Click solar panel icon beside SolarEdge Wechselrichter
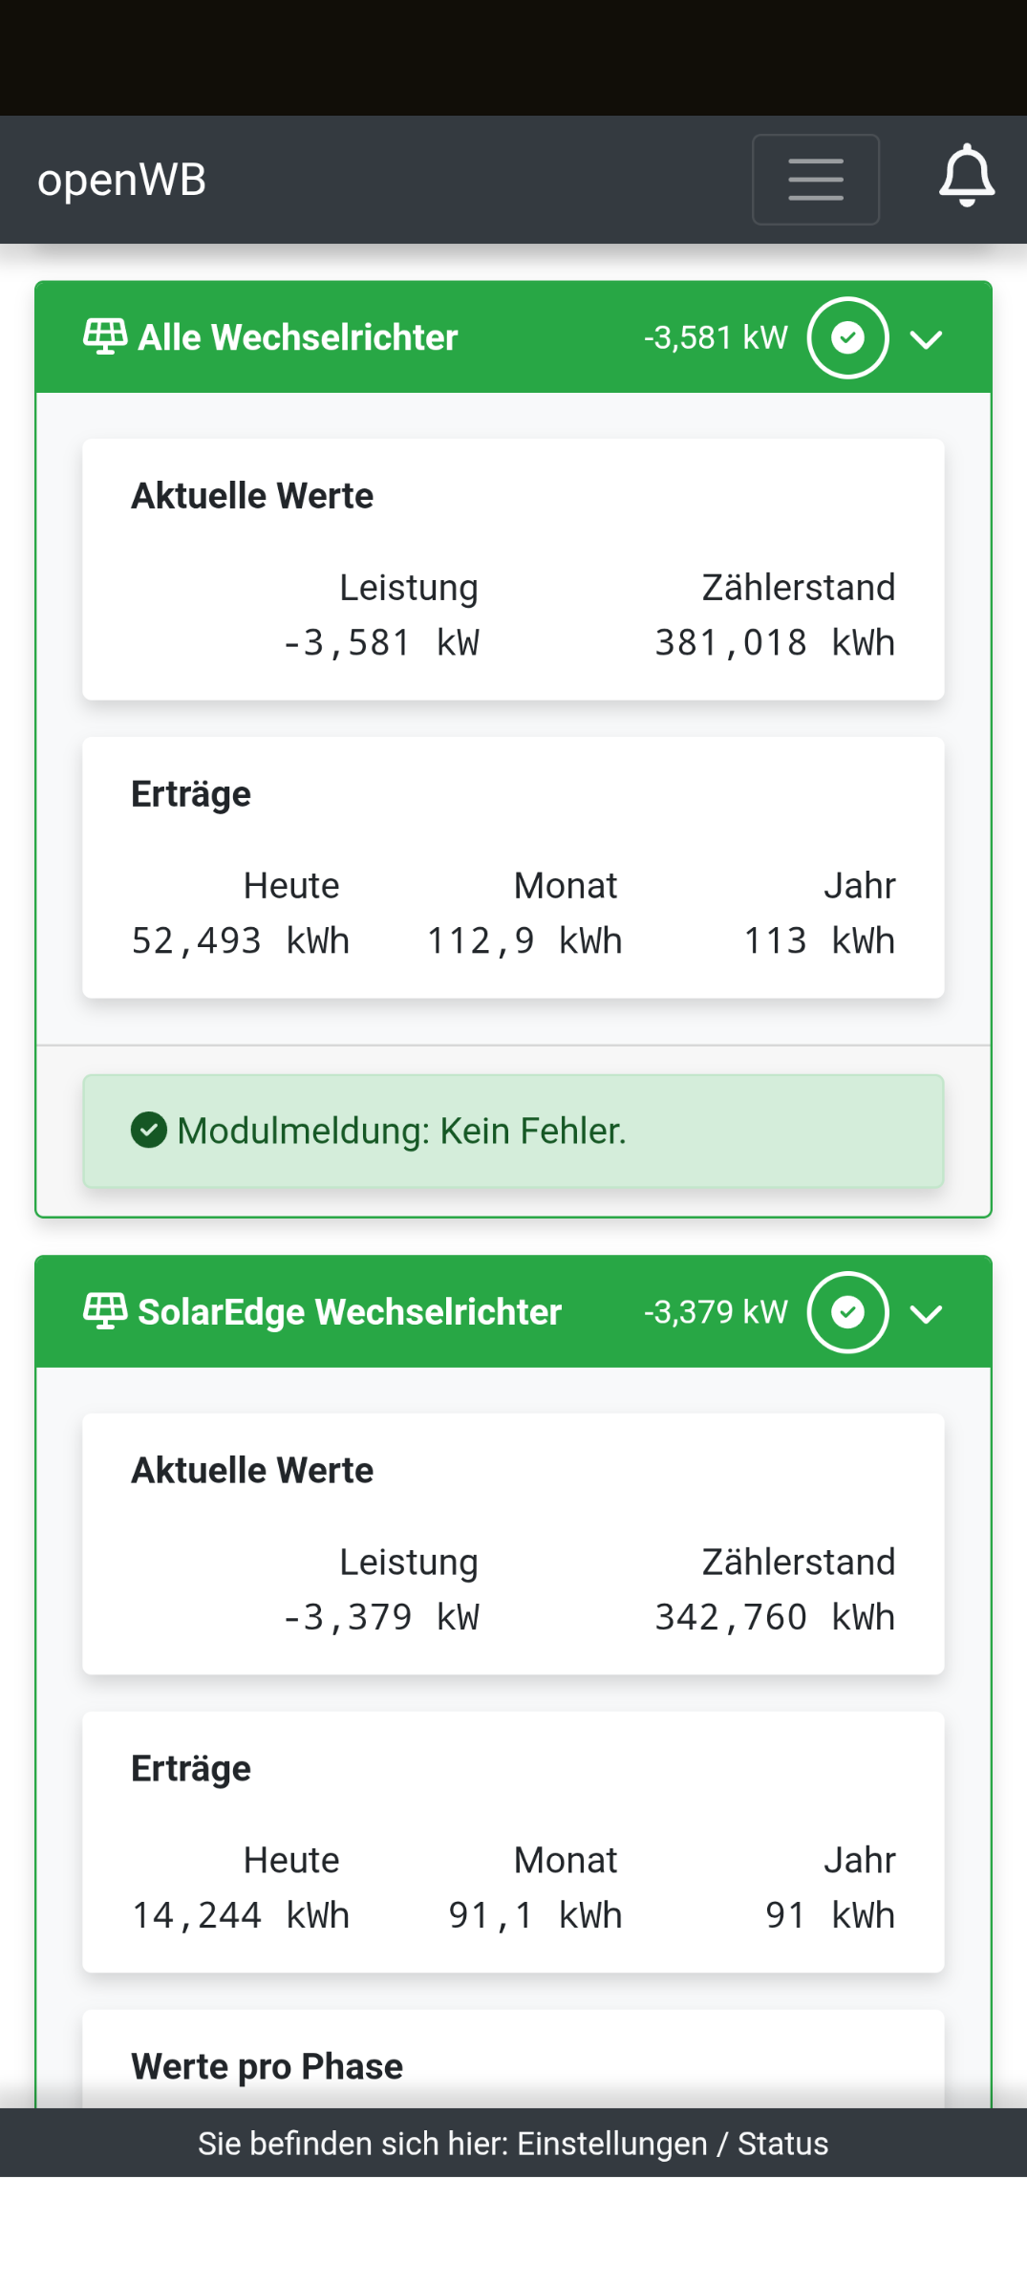 (x=105, y=1310)
